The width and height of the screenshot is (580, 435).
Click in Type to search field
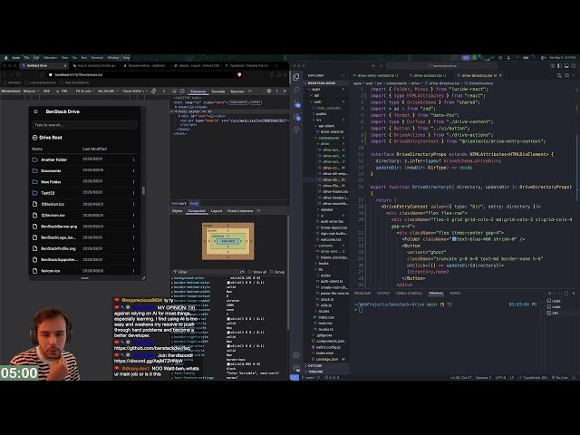coord(84,125)
